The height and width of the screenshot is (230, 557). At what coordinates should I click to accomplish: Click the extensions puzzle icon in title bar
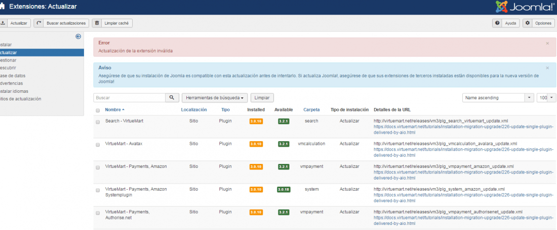2,7
